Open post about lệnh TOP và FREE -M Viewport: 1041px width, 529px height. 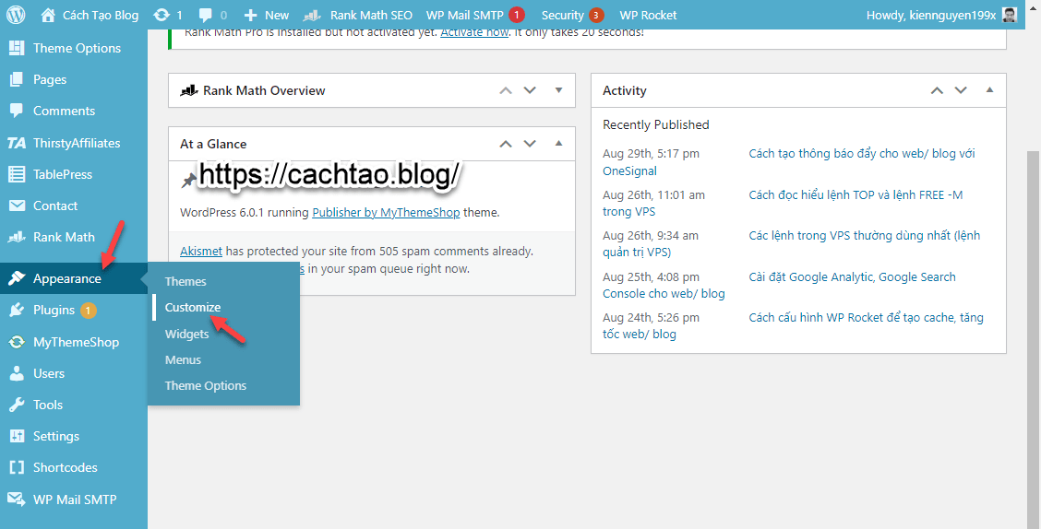[856, 194]
